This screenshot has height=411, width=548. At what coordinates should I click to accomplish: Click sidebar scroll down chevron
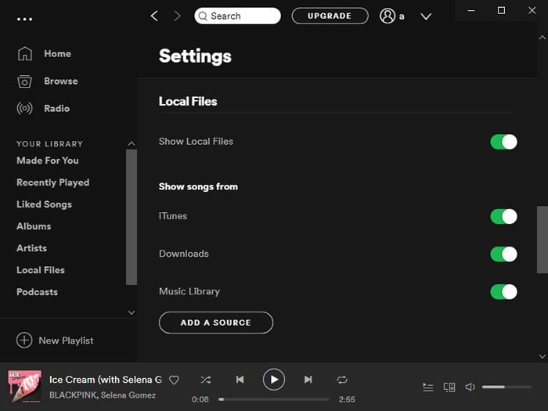click(x=132, y=312)
